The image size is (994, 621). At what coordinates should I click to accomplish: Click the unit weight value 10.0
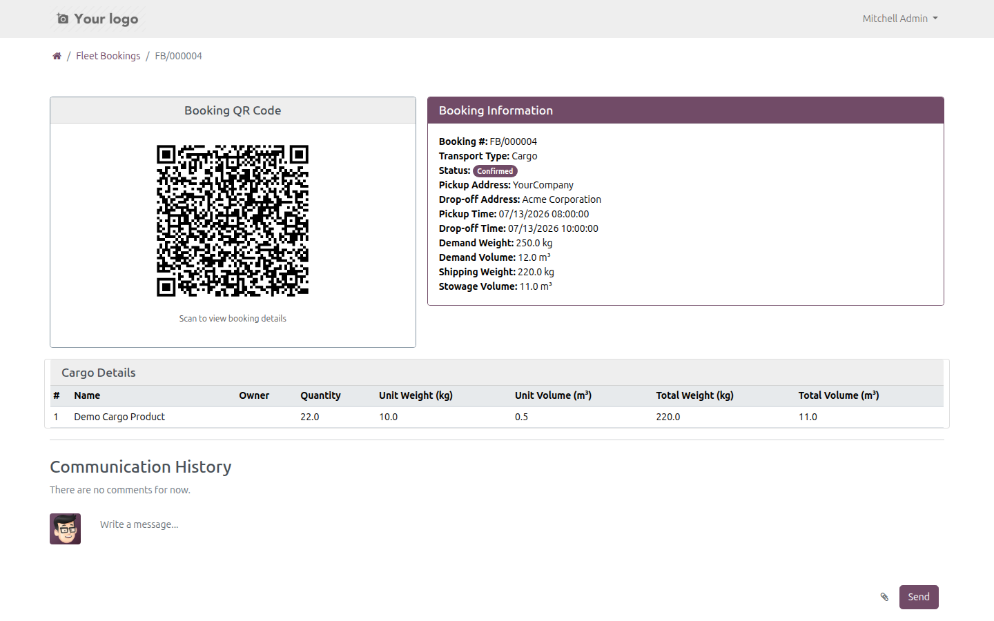[388, 417]
